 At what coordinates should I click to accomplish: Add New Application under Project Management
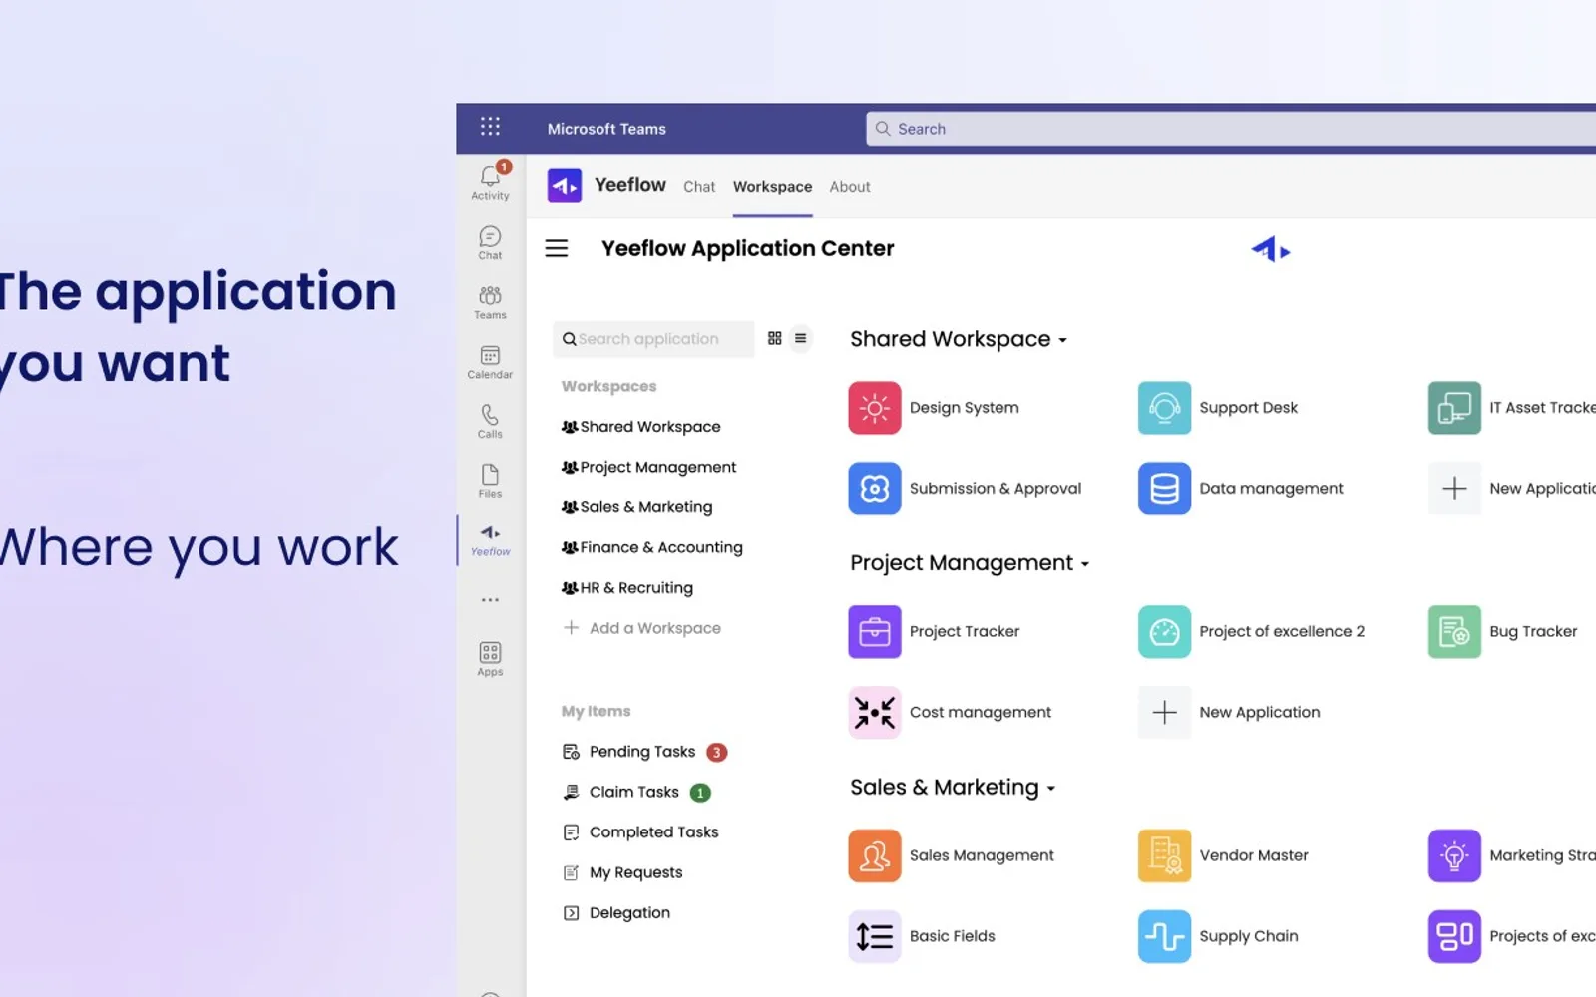pos(1229,713)
